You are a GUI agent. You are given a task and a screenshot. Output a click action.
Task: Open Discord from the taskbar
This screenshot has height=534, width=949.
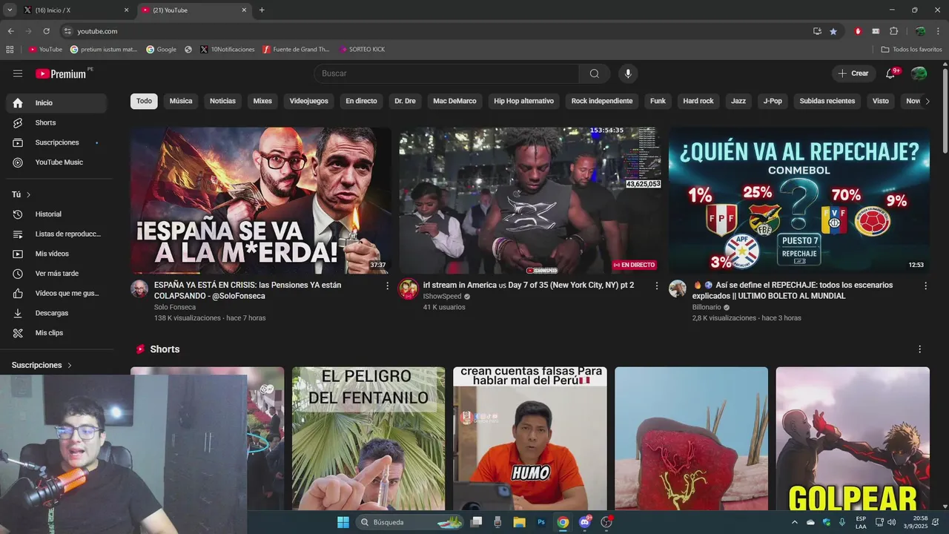coord(585,522)
